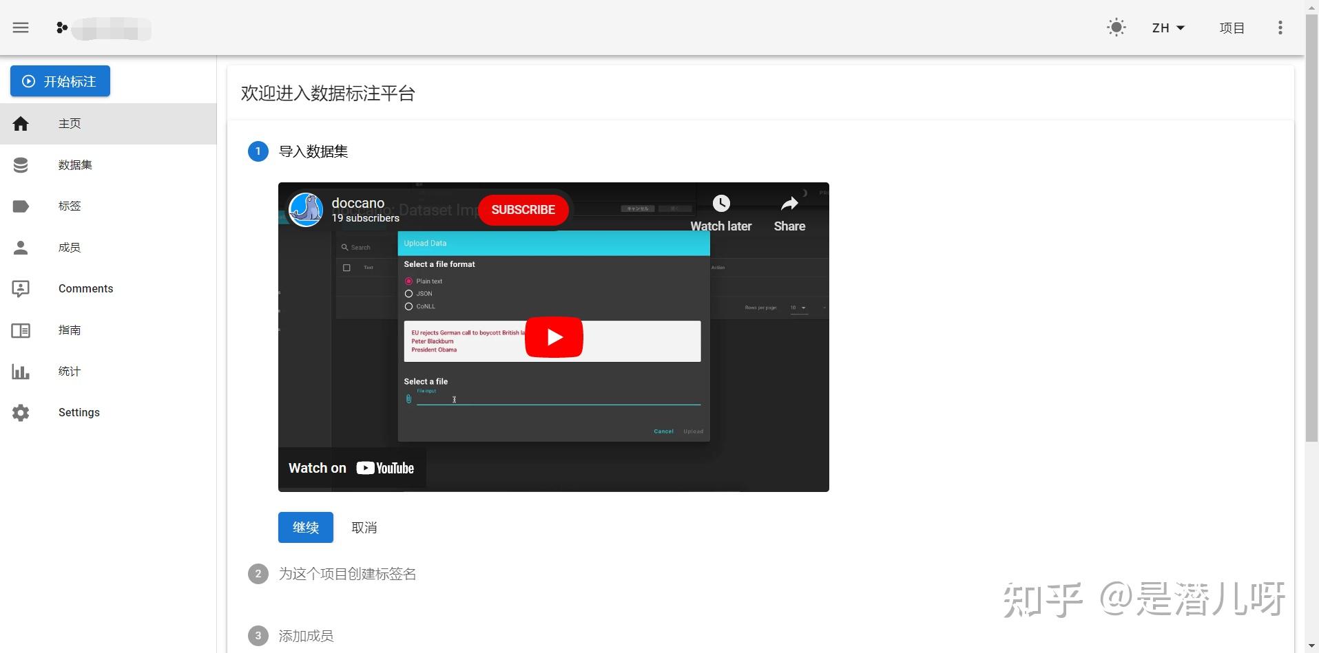Open the three-dot overflow menu

(x=1280, y=28)
